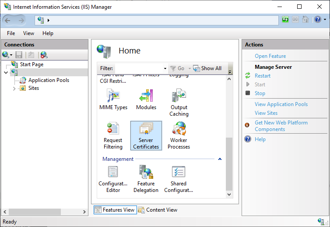Select the Worker Processes icon
The image size is (330, 227).
click(x=179, y=135)
